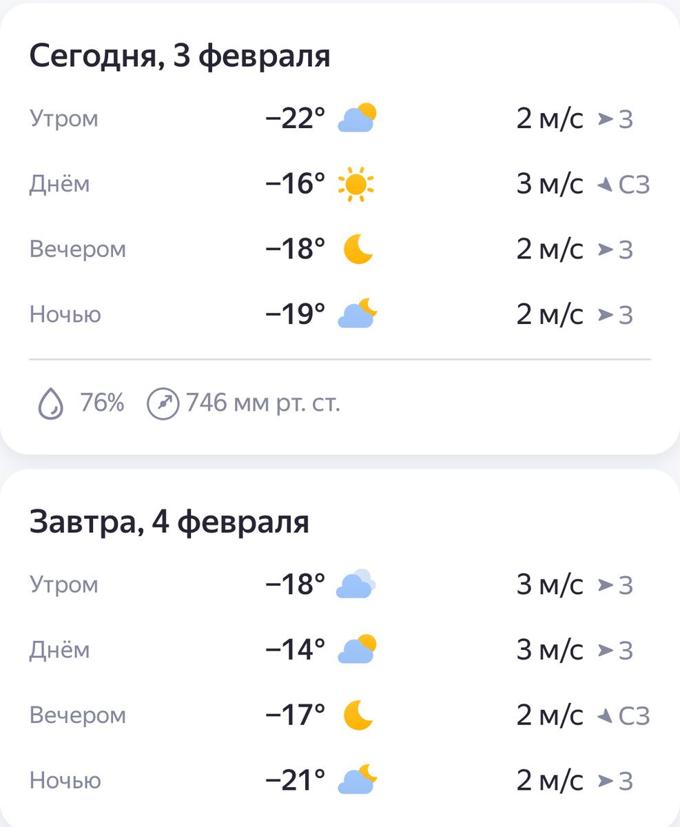Click the sun icon for today's daytime
The image size is (680, 827).
tap(356, 184)
